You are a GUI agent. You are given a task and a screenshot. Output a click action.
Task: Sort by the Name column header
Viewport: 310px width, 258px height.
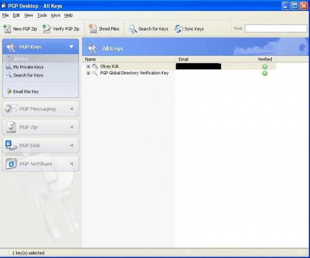(128, 59)
